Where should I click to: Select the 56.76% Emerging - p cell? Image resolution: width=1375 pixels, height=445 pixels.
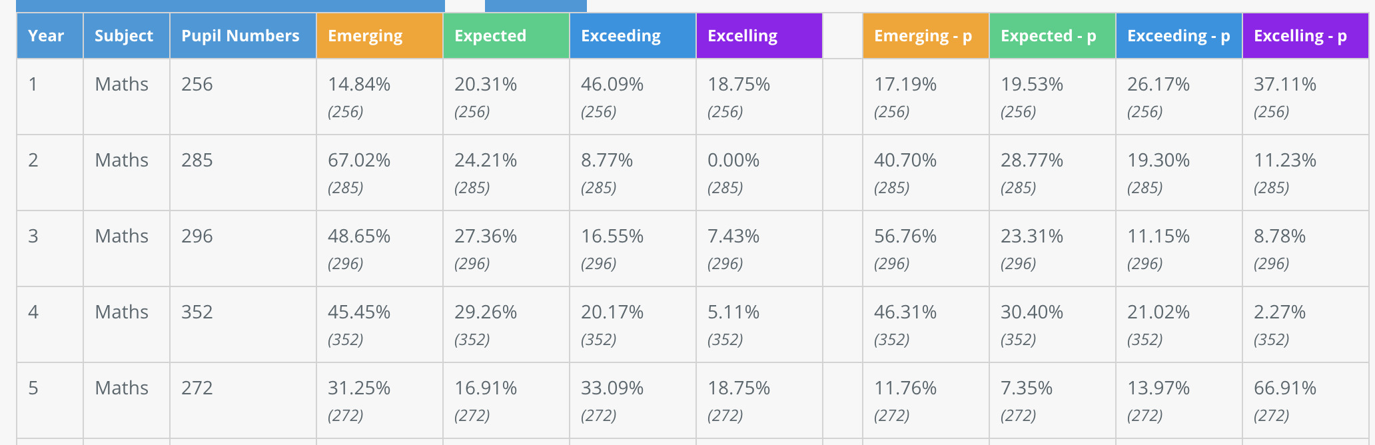(x=905, y=236)
